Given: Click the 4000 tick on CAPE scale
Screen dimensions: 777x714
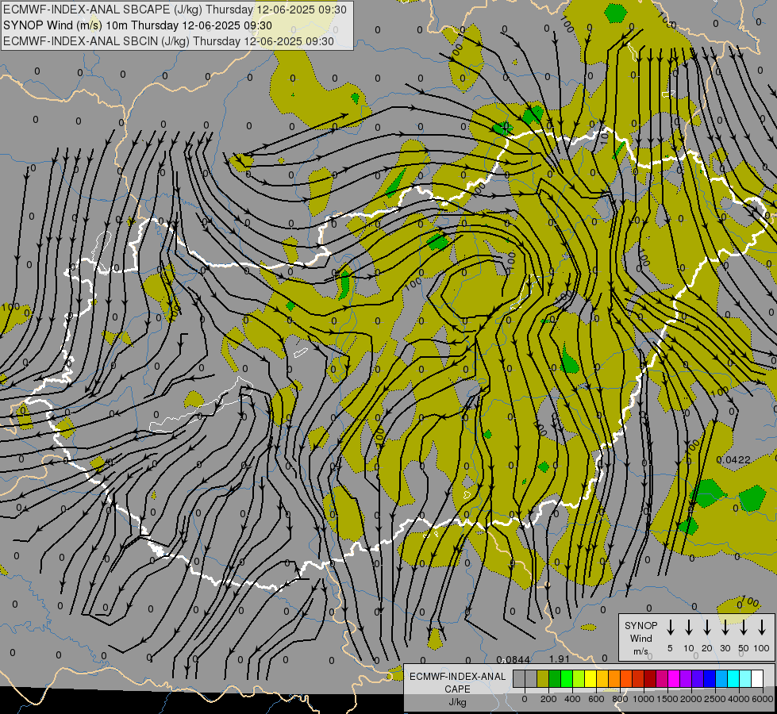Looking at the screenshot, I should tap(739, 699).
